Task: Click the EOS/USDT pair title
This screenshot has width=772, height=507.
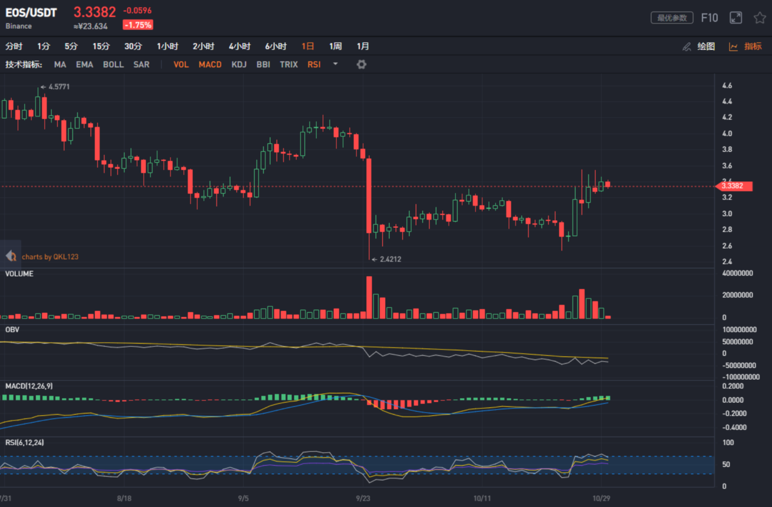Action: click(x=31, y=12)
